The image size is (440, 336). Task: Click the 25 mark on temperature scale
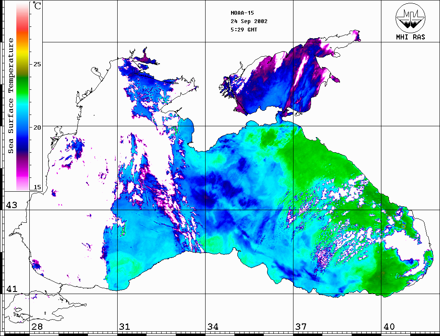[x=37, y=64]
